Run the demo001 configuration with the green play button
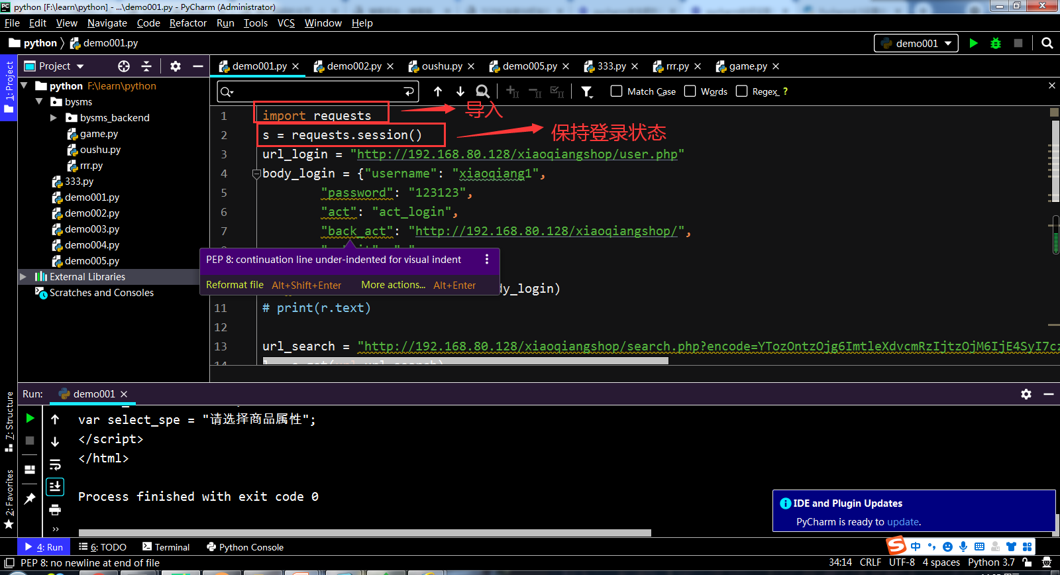 tap(973, 43)
